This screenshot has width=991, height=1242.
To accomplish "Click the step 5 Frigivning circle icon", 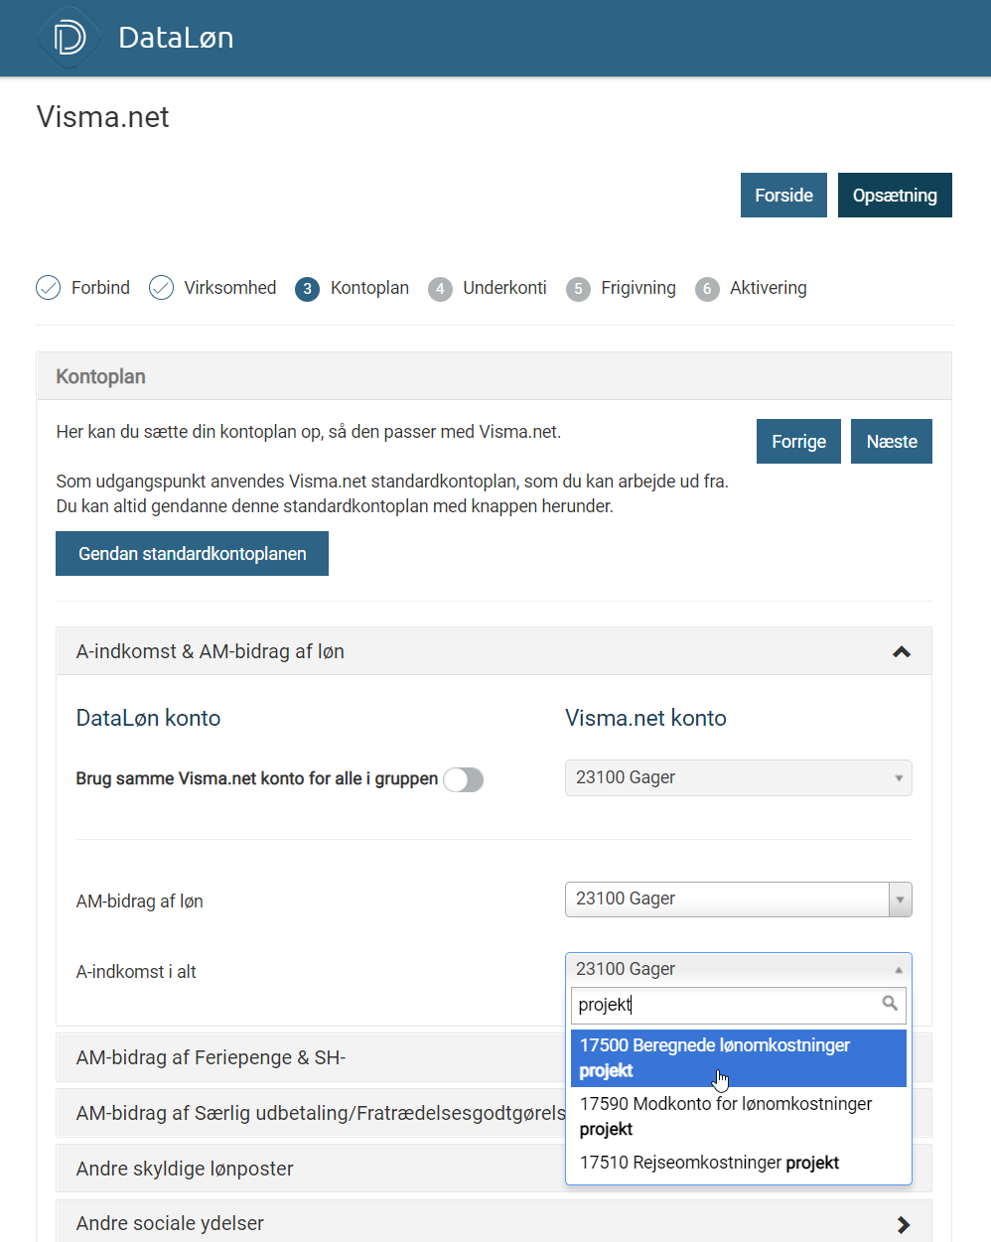I will [x=578, y=289].
